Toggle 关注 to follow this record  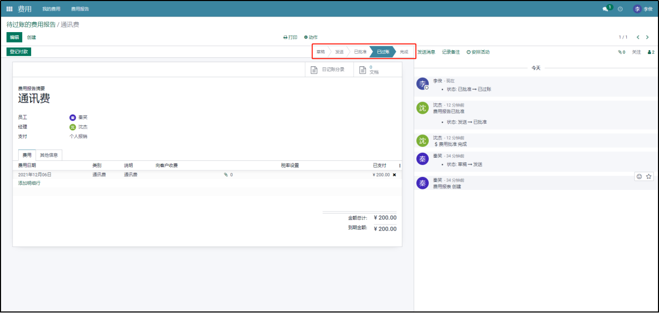click(x=636, y=52)
